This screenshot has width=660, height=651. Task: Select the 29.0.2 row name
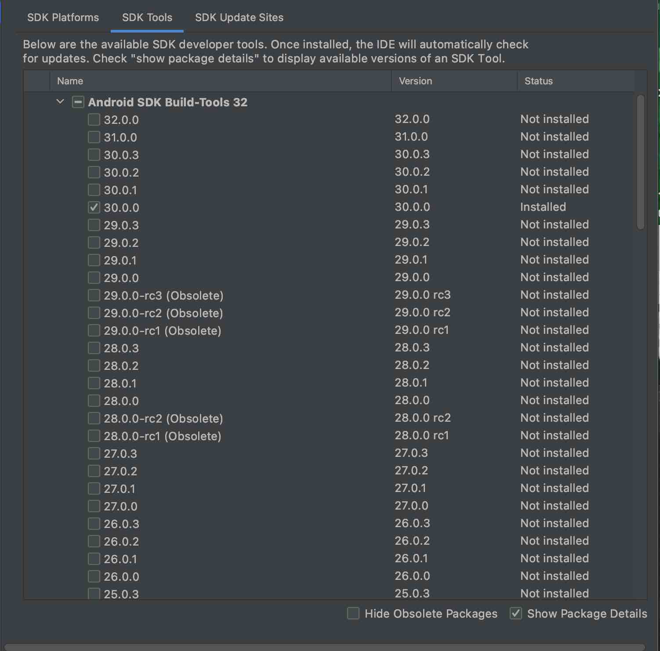pos(121,243)
